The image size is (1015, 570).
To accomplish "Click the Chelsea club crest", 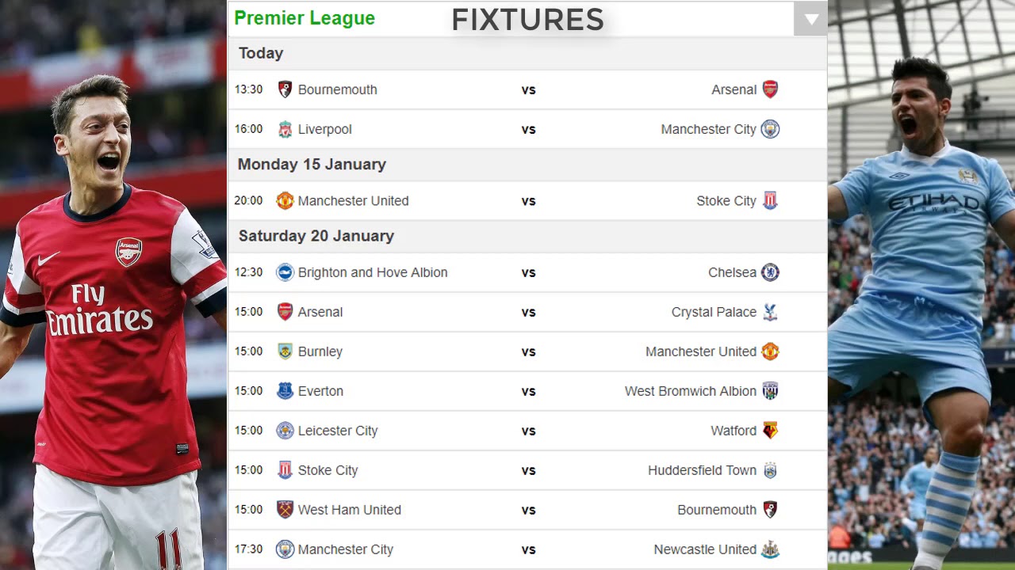I will coord(770,272).
